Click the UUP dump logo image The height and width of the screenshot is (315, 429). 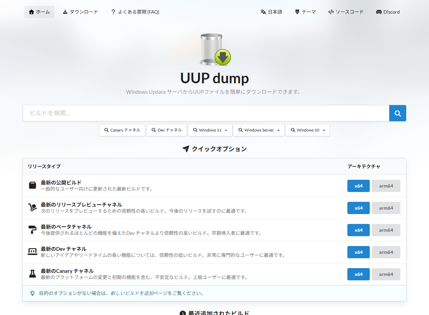(215, 50)
